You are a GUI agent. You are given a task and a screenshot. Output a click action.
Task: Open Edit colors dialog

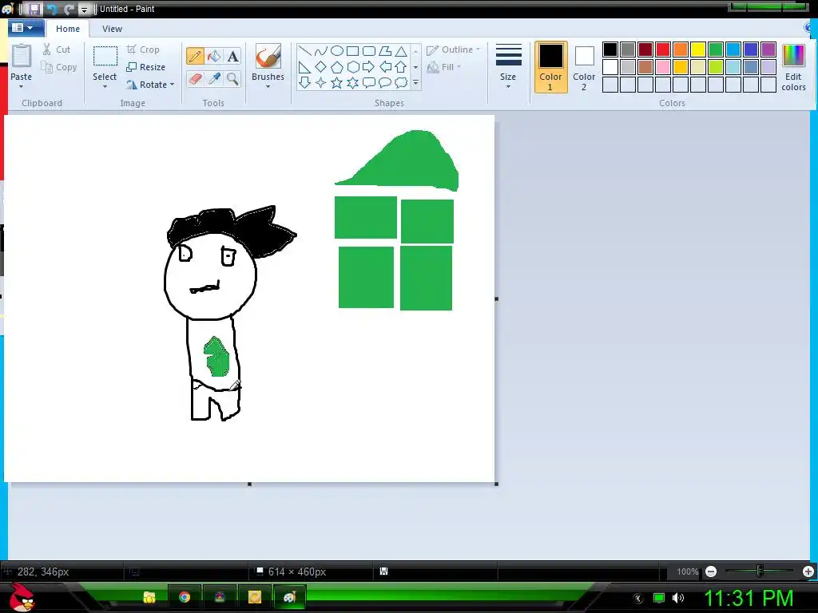pos(793,67)
